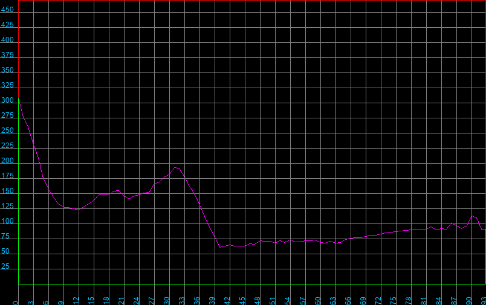Image resolution: width=486 pixels, height=305 pixels.
Task: Click the magenta curve's sharp low near 60
Action: click(x=220, y=247)
